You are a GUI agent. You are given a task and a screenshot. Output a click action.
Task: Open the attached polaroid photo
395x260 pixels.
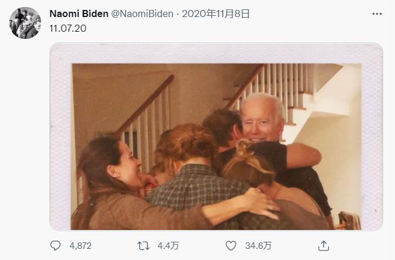point(216,137)
